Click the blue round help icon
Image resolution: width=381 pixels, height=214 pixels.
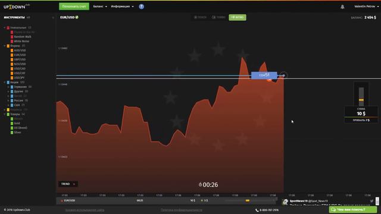[142, 7]
